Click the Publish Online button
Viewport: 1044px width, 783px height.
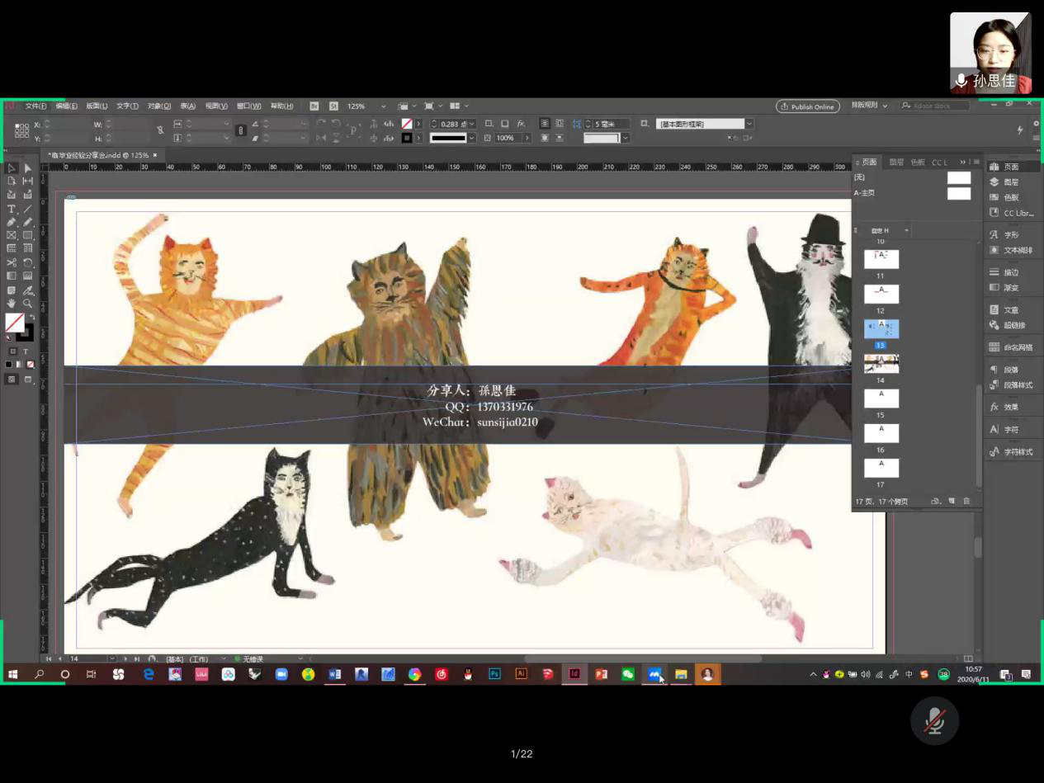pyautogui.click(x=807, y=106)
